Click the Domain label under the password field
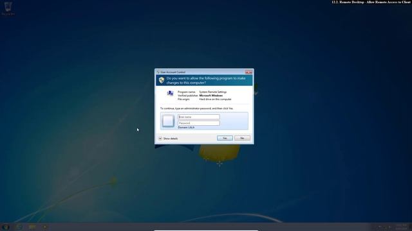The image size is (412, 231). 186,128
